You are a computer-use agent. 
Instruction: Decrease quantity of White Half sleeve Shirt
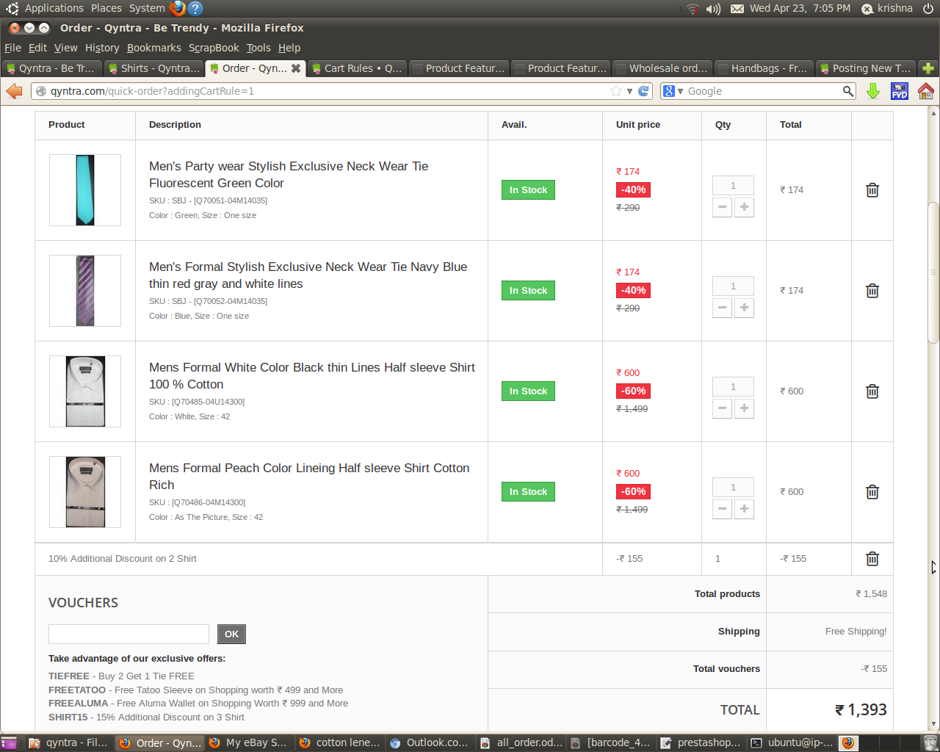(x=723, y=408)
